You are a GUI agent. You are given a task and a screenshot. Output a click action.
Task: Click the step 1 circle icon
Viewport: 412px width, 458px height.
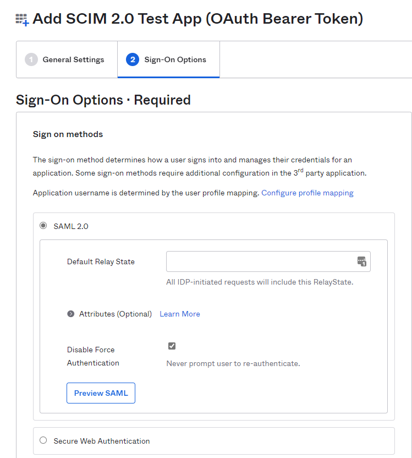click(x=31, y=59)
